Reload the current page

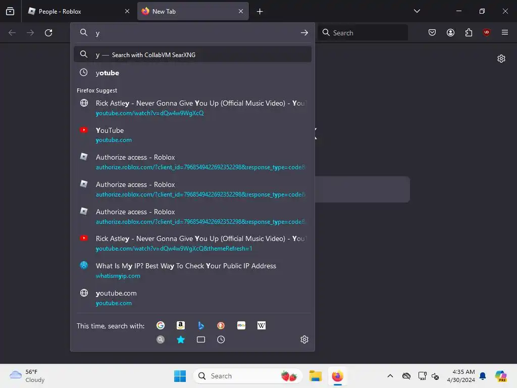(48, 33)
